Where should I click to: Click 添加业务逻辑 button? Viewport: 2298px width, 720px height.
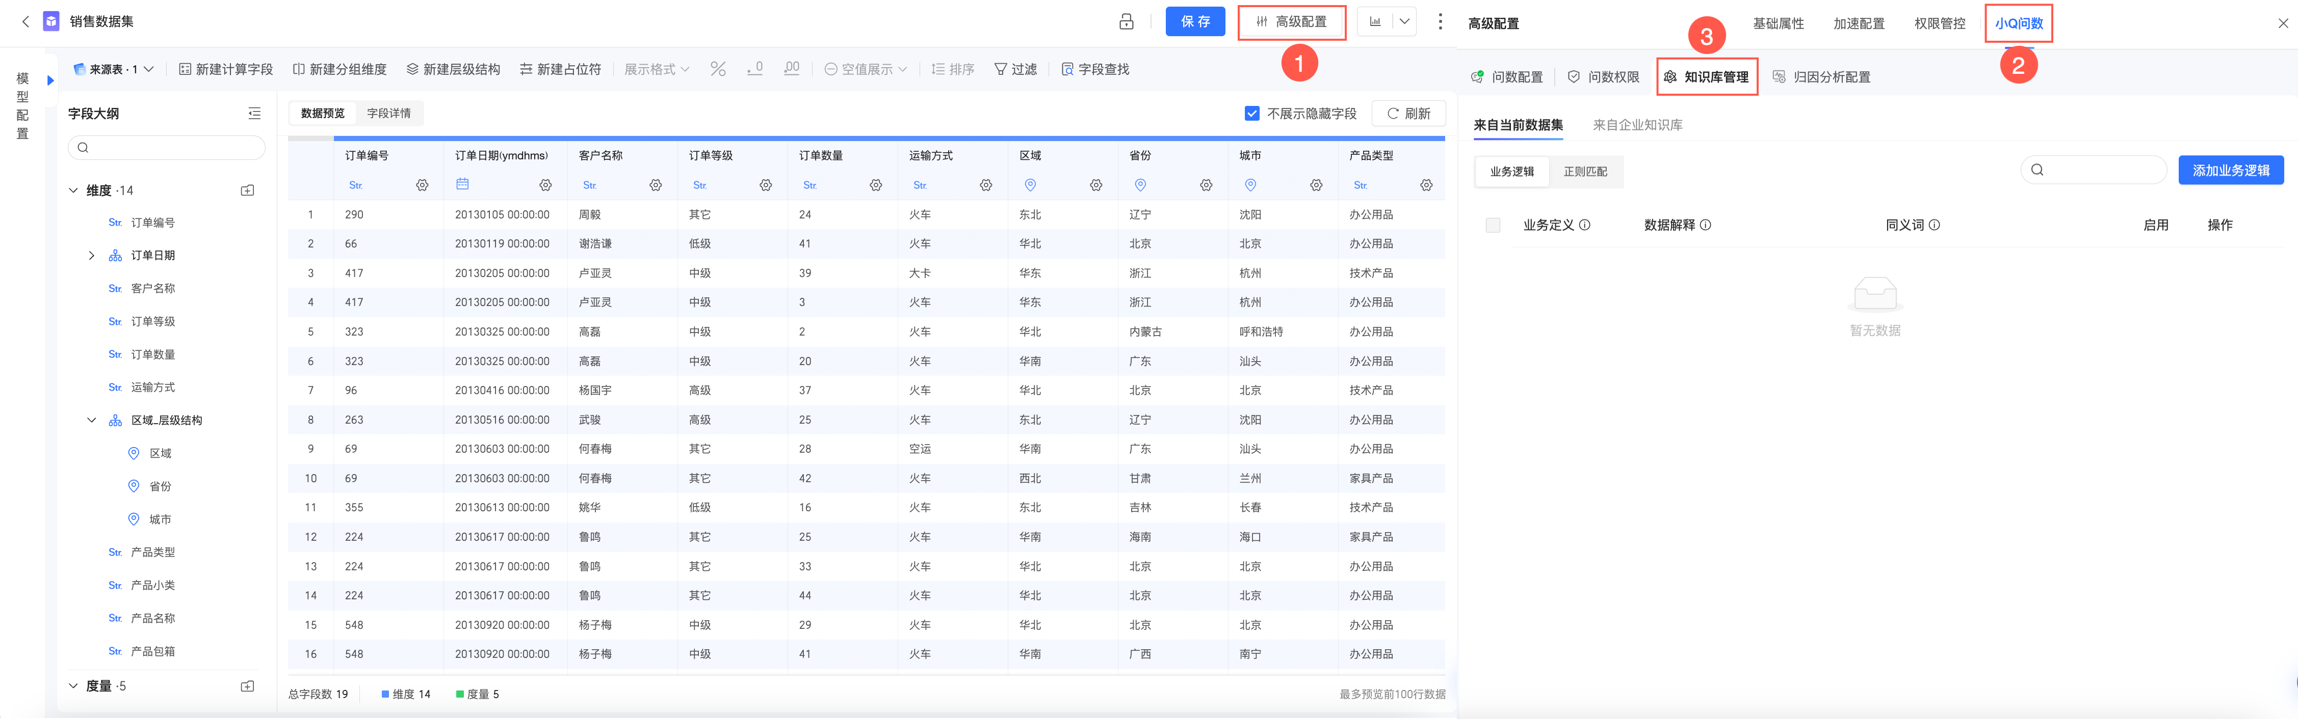(x=2230, y=170)
